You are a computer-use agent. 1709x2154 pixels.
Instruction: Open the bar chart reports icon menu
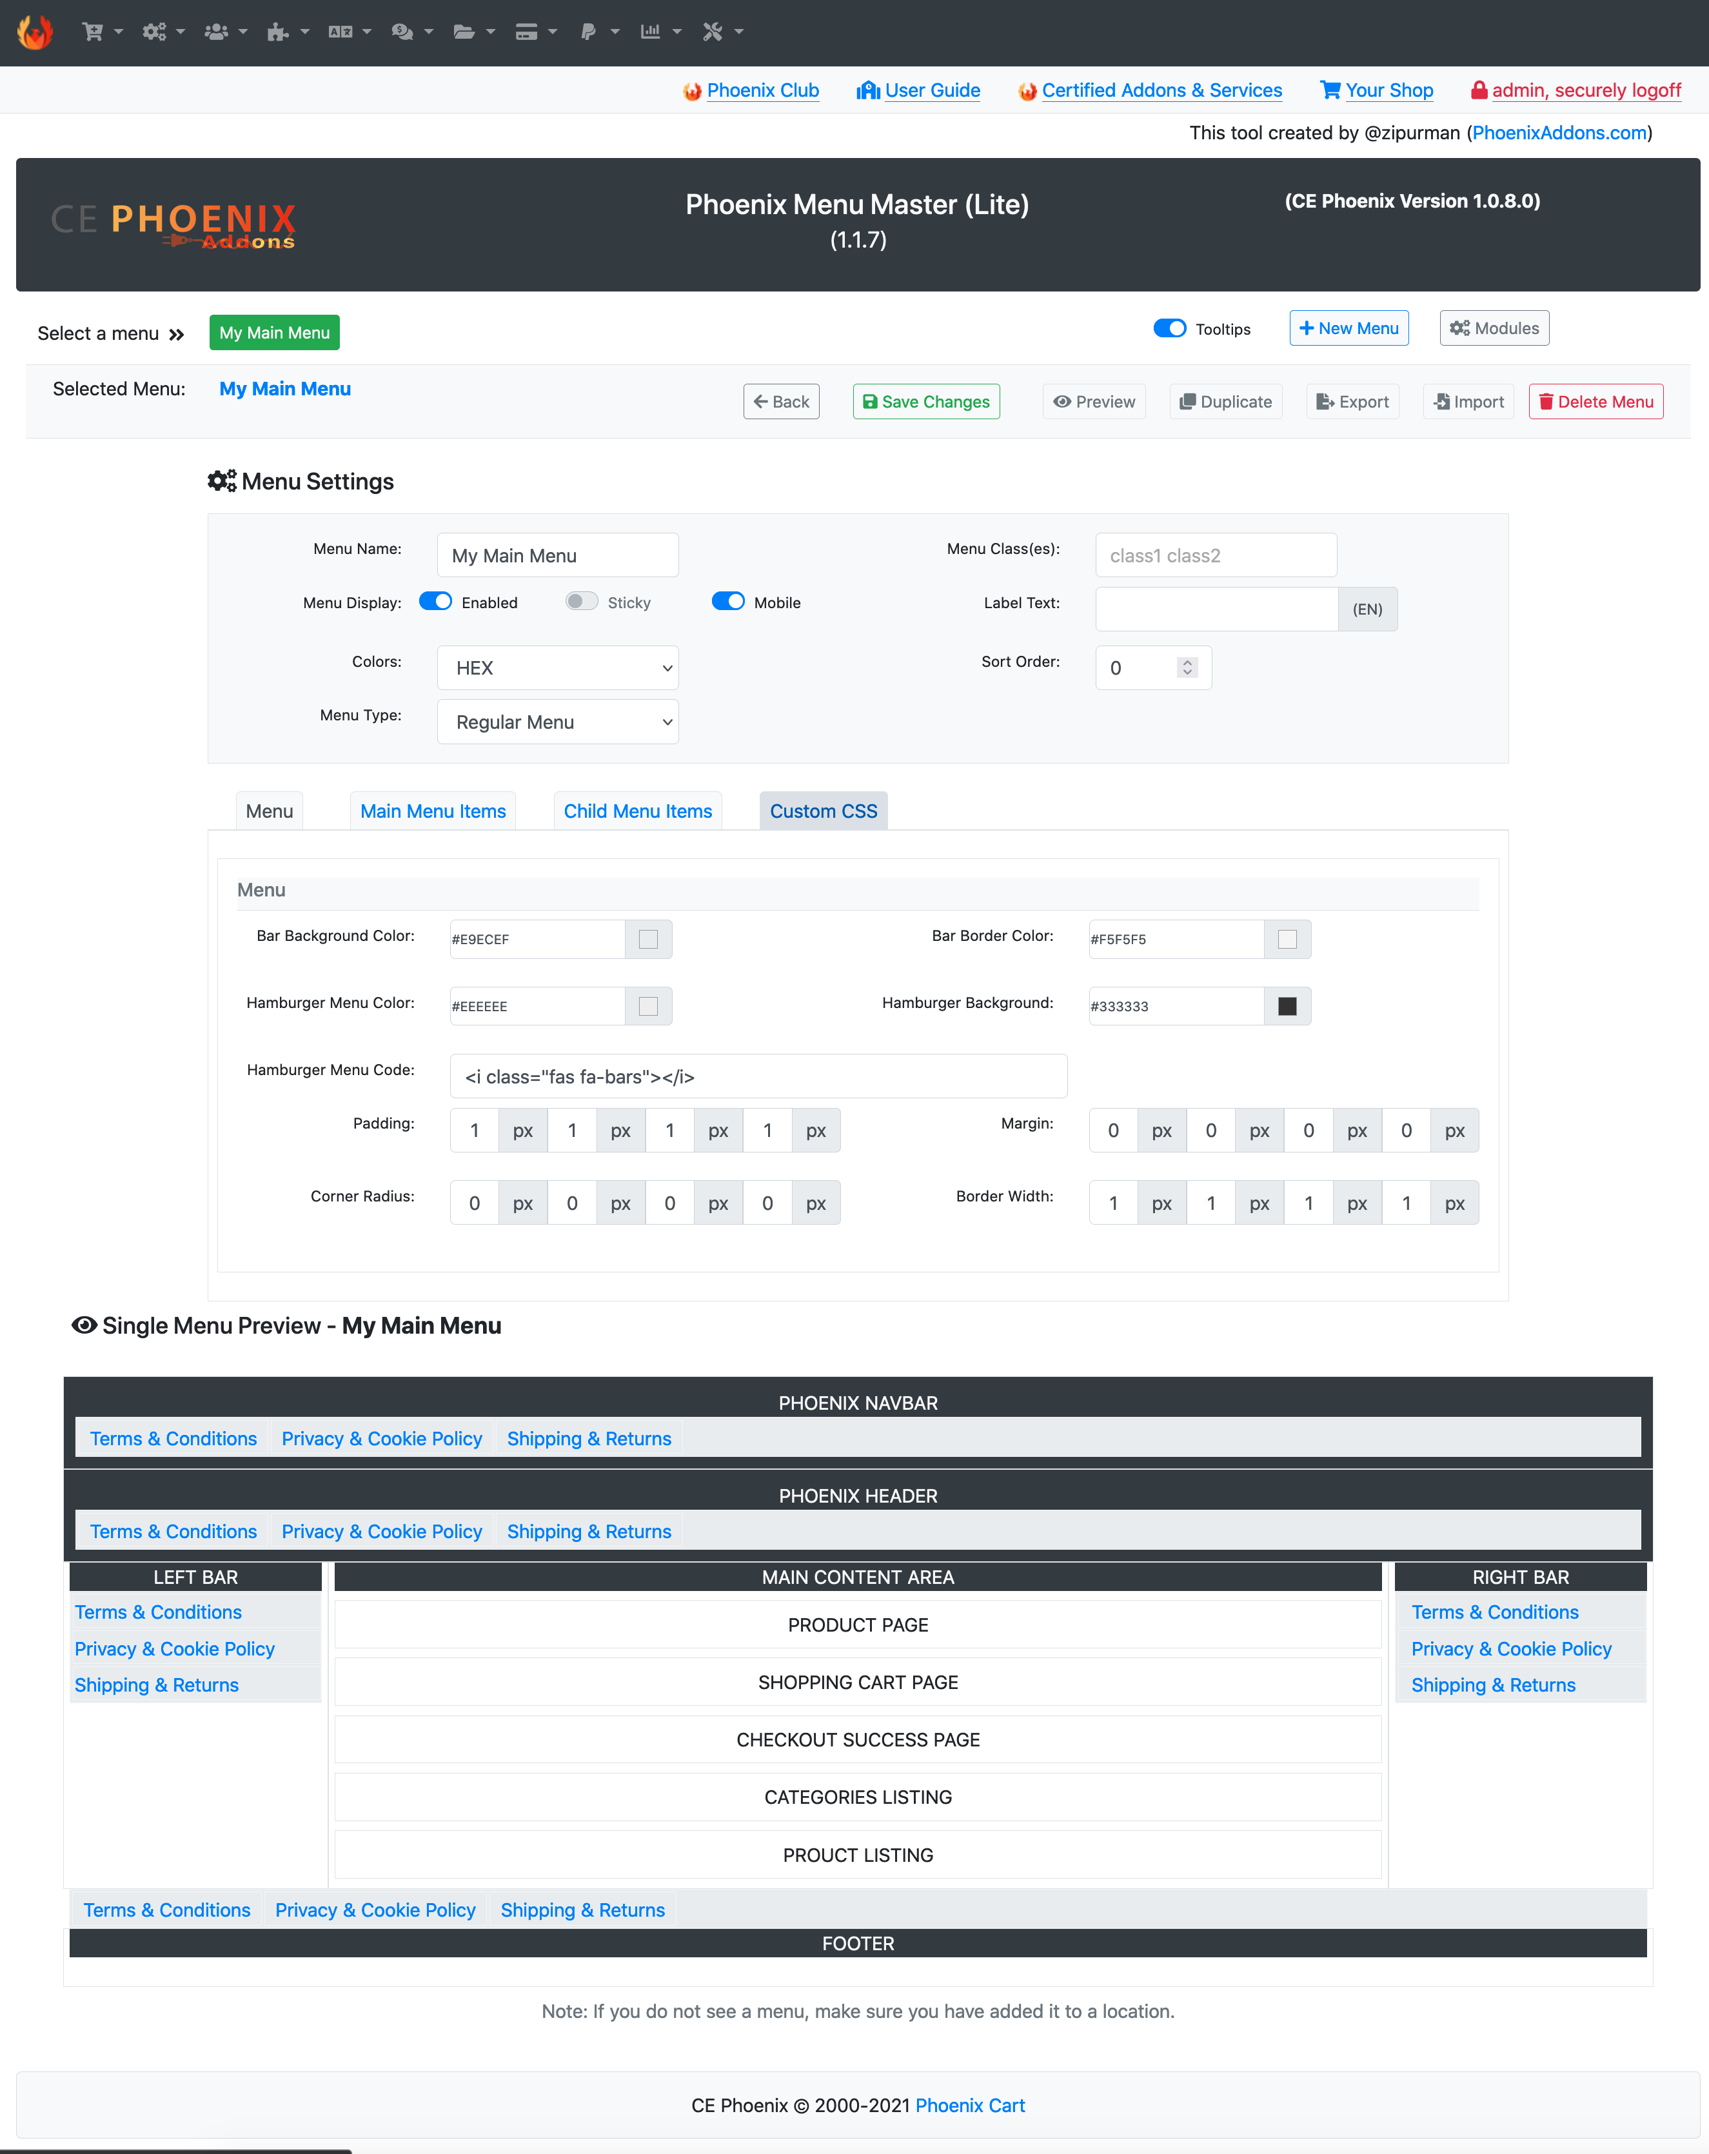point(660,32)
